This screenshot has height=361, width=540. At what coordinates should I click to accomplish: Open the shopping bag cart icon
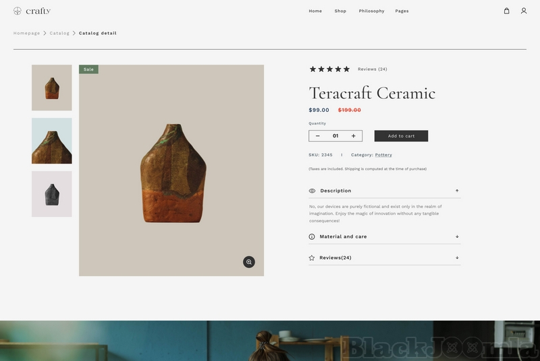tap(506, 11)
